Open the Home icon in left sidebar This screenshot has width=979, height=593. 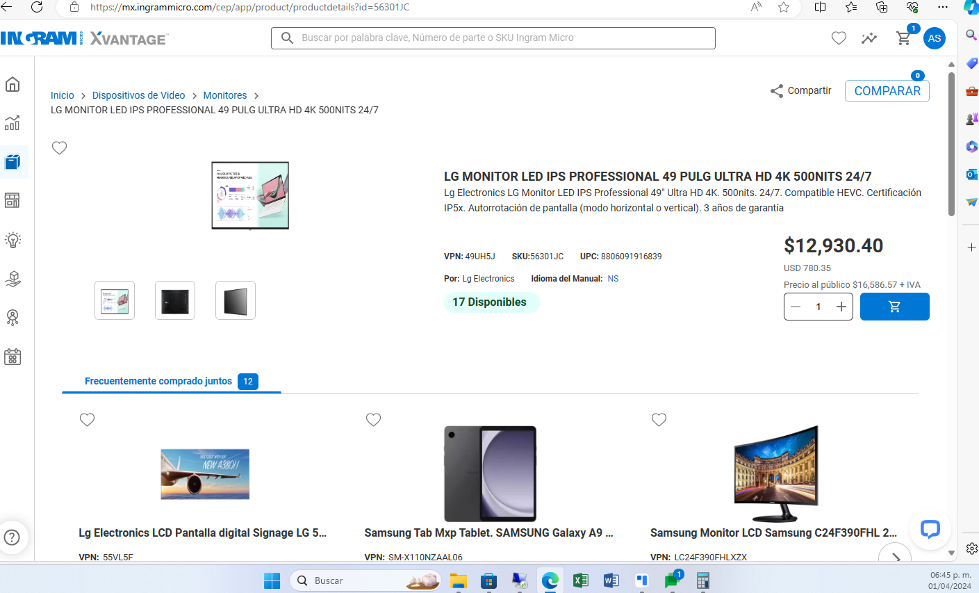(x=13, y=84)
